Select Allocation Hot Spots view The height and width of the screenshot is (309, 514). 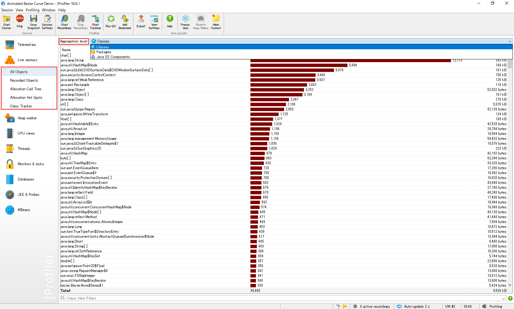point(29,98)
